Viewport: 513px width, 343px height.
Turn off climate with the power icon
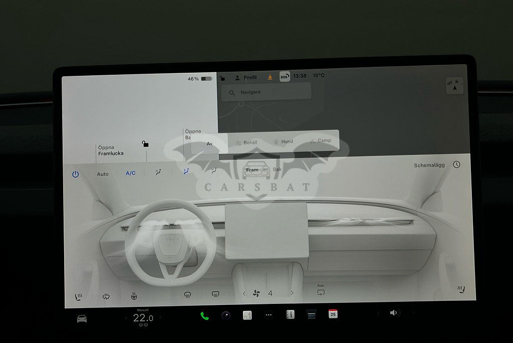coord(75,174)
